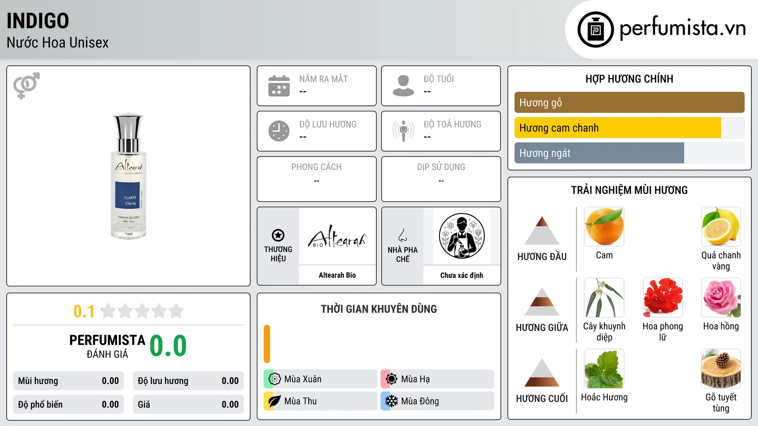Click the middle notes pyramid icon
The height and width of the screenshot is (426, 758).
pos(542,301)
